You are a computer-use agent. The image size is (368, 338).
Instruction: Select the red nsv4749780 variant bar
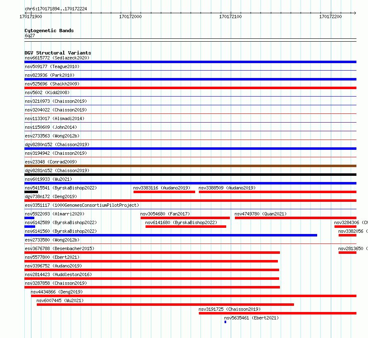click(296, 218)
